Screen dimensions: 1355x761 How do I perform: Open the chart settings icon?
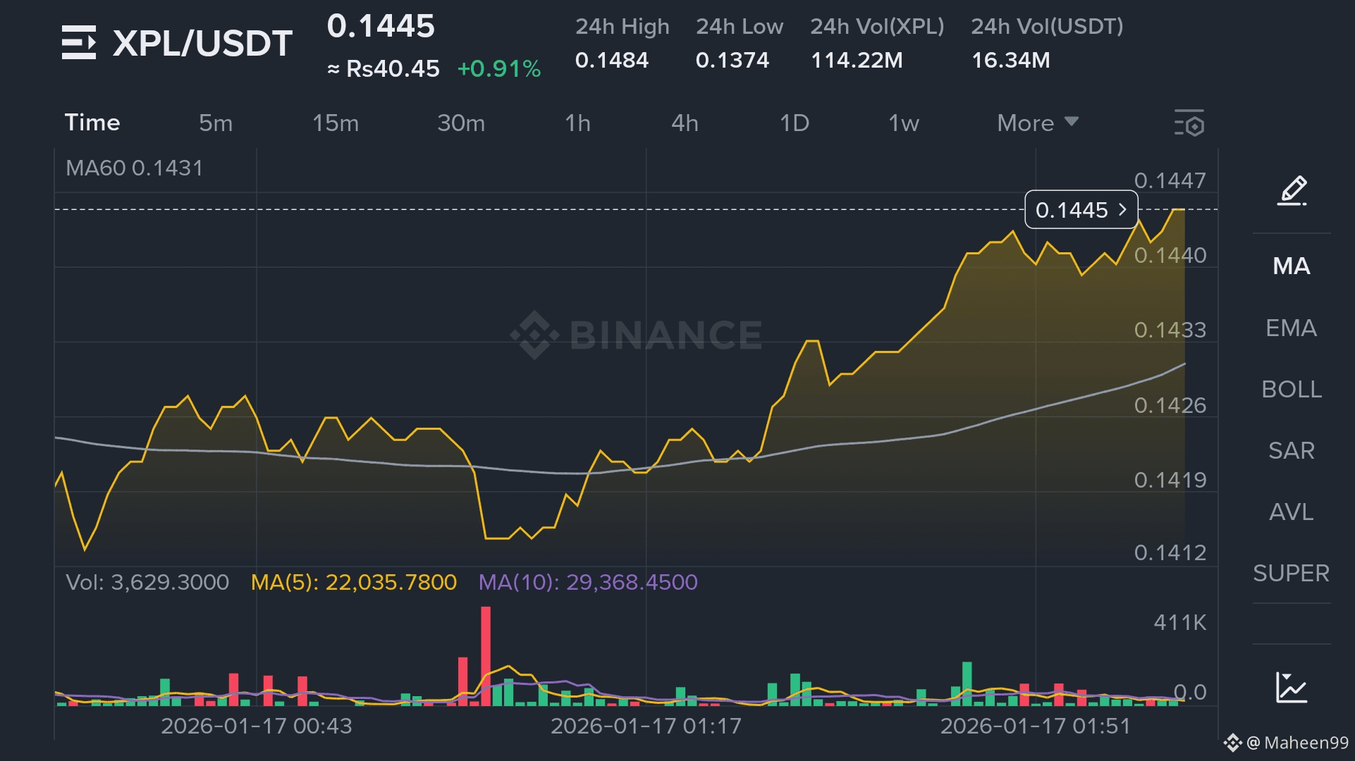pyautogui.click(x=1189, y=123)
